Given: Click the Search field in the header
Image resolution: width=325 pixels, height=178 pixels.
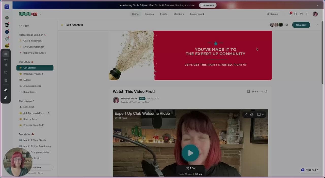Looking at the screenshot, I should 272,14.
